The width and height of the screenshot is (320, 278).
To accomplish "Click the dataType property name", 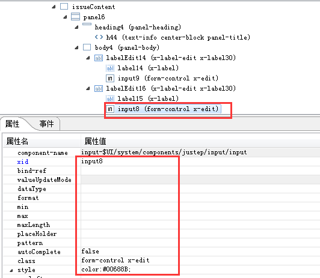I will [x=32, y=189].
